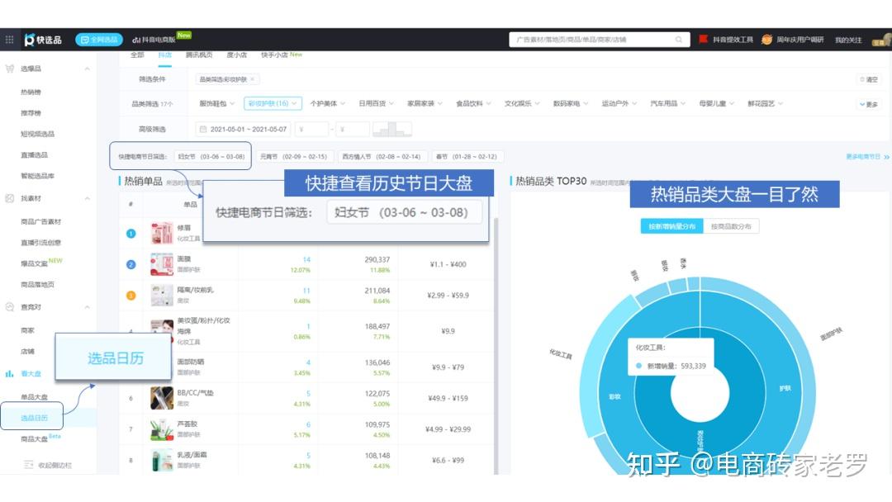
Task: Expand the 服饰鞋包 category dropdown
Action: pyautogui.click(x=216, y=103)
